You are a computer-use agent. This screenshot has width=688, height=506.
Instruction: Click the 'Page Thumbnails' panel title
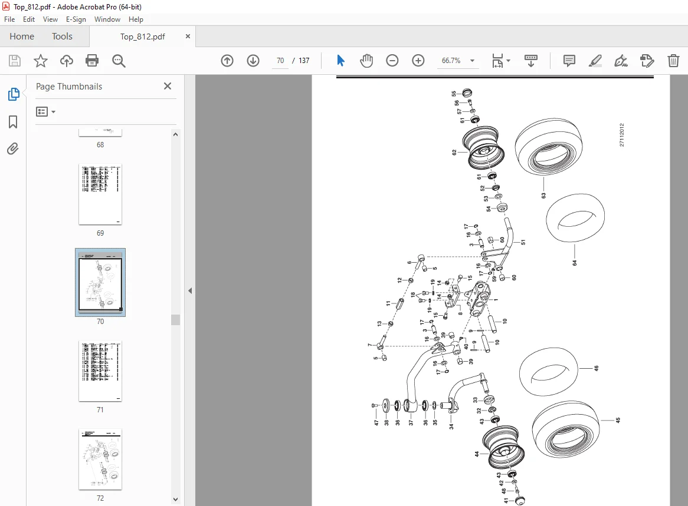point(69,87)
